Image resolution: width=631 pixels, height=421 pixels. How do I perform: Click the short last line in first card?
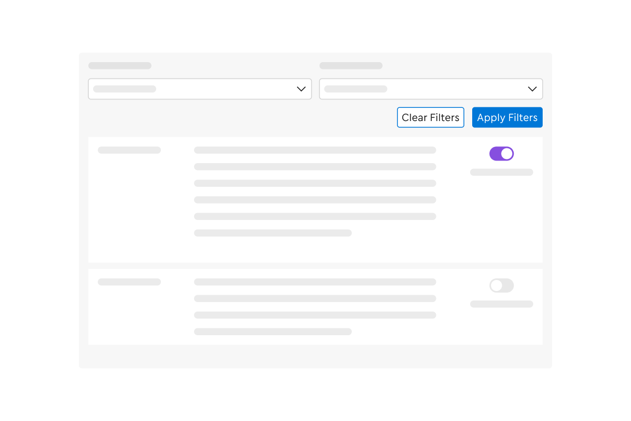pos(273,233)
